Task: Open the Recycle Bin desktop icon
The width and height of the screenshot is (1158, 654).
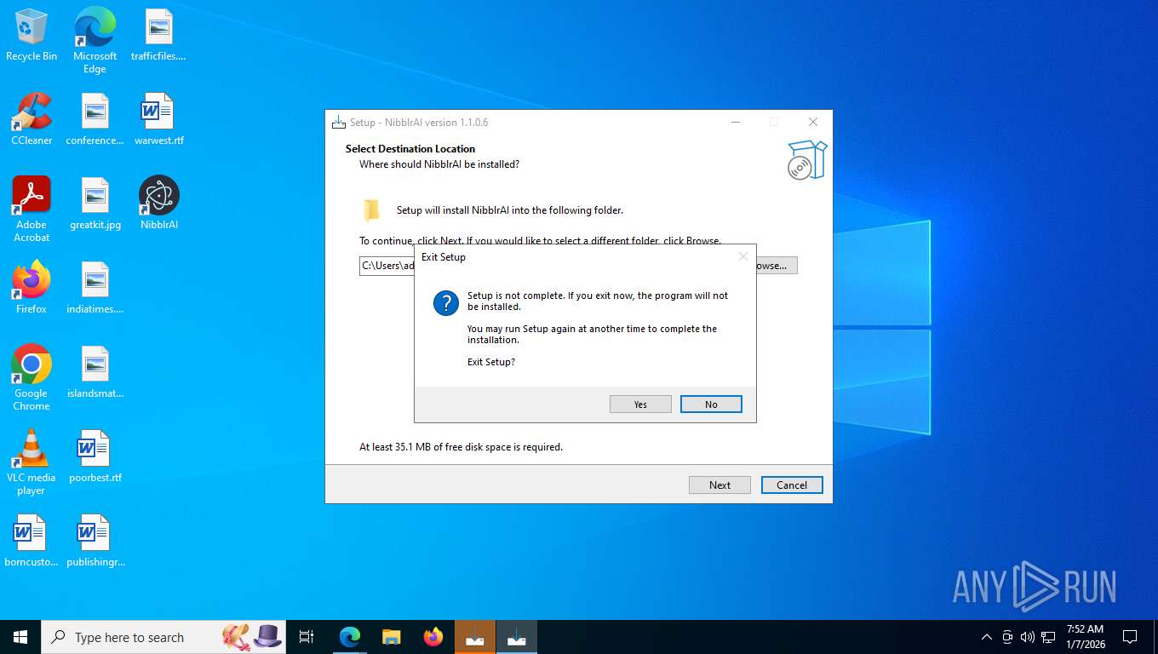Action: pyautogui.click(x=32, y=35)
